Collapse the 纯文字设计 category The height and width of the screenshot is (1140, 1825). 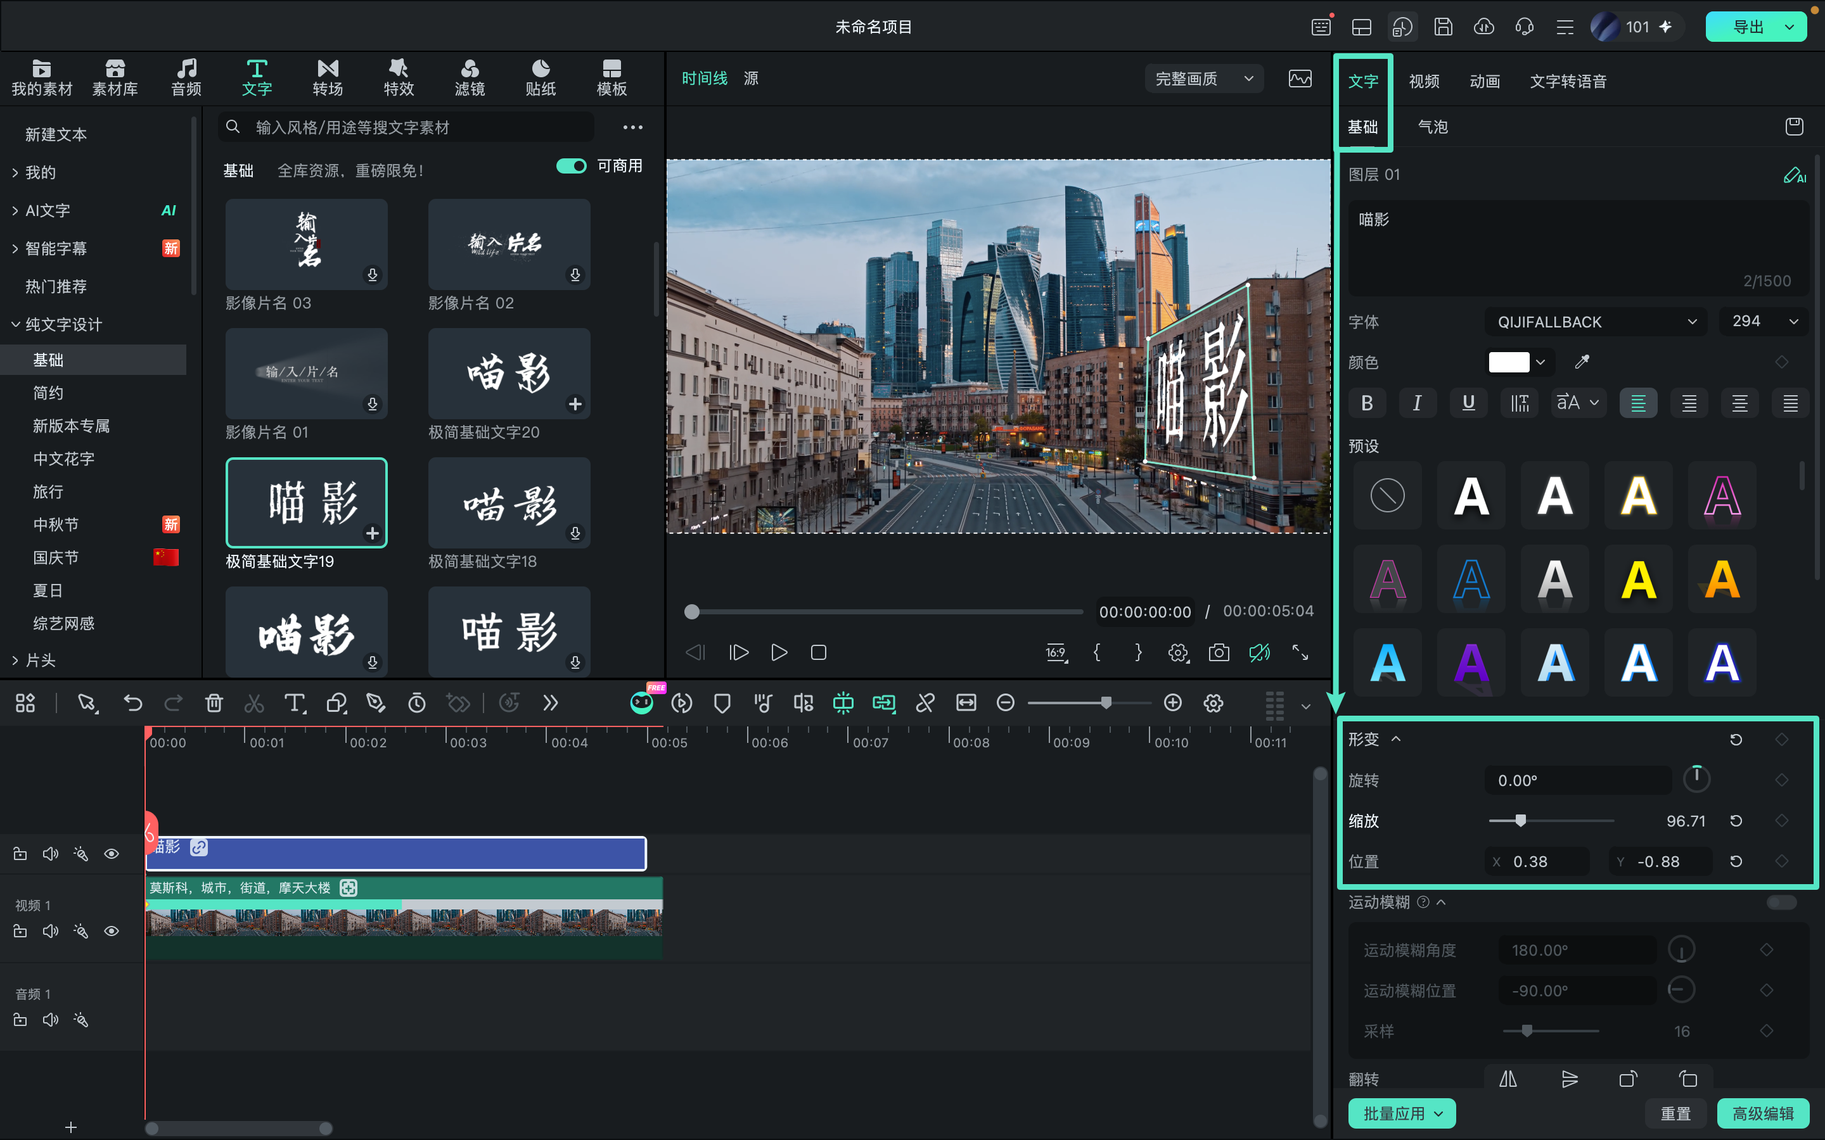point(16,324)
